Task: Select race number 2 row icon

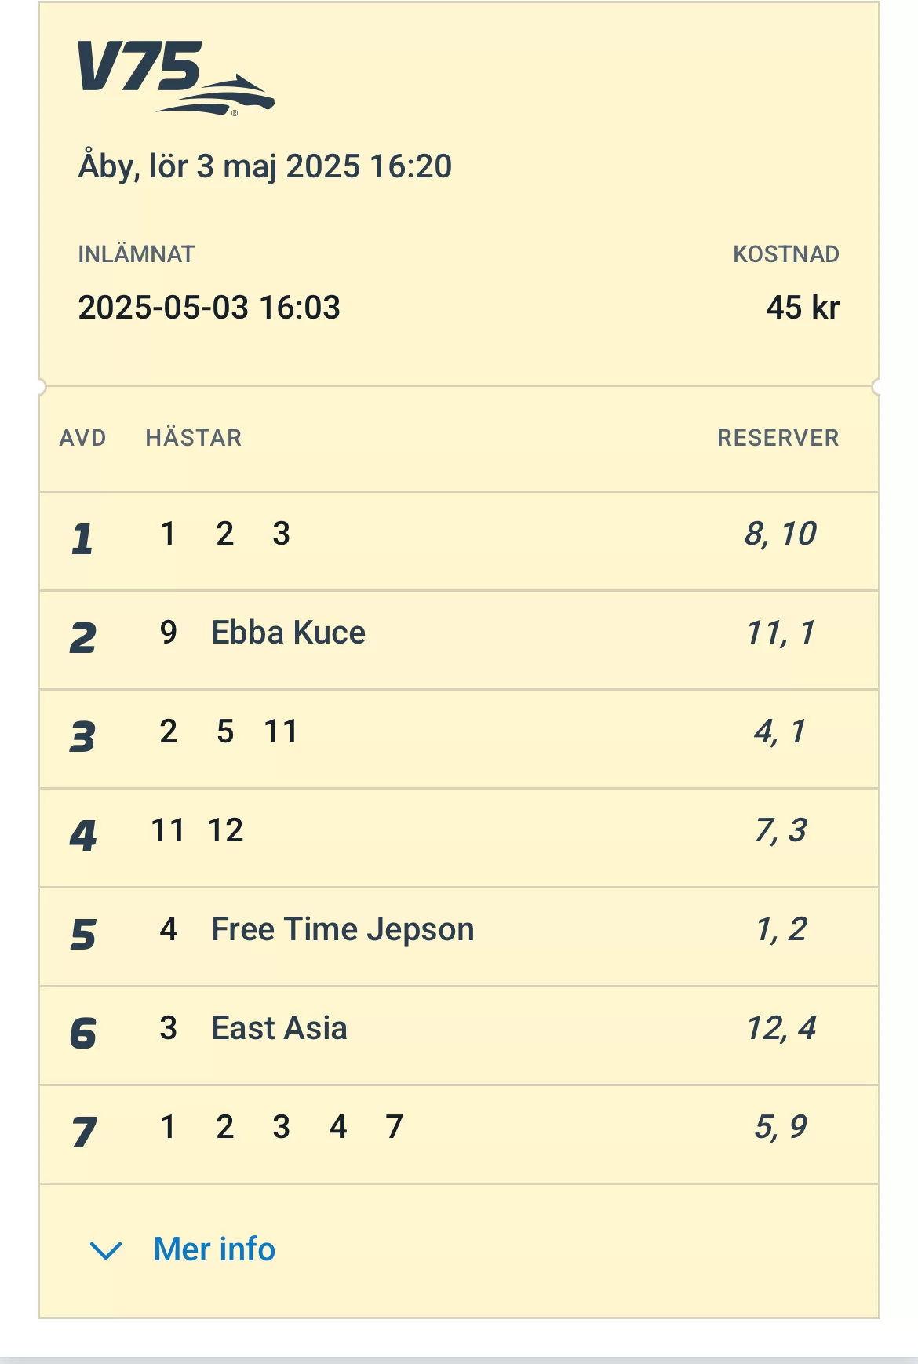Action: pos(82,637)
